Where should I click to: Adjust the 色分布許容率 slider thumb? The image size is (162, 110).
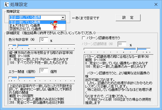click(x=17, y=46)
